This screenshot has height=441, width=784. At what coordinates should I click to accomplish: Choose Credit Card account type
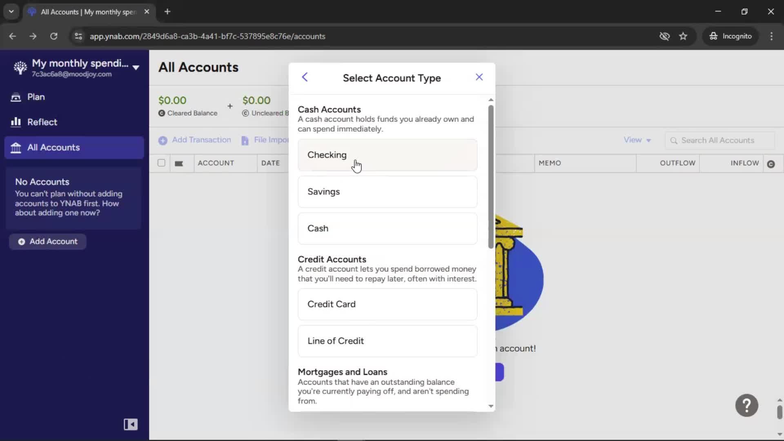point(387,304)
